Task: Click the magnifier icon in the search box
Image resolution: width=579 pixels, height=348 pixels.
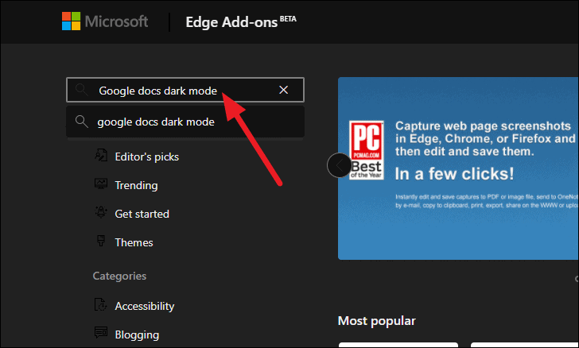Action: click(81, 90)
